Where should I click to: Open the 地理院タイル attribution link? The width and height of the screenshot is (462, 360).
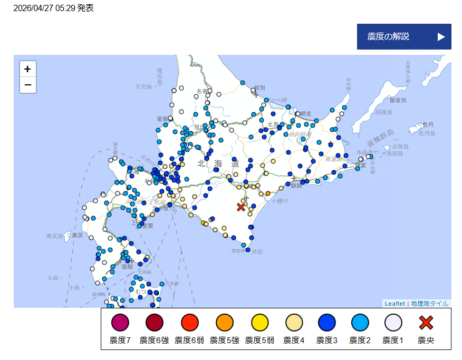[x=429, y=304]
